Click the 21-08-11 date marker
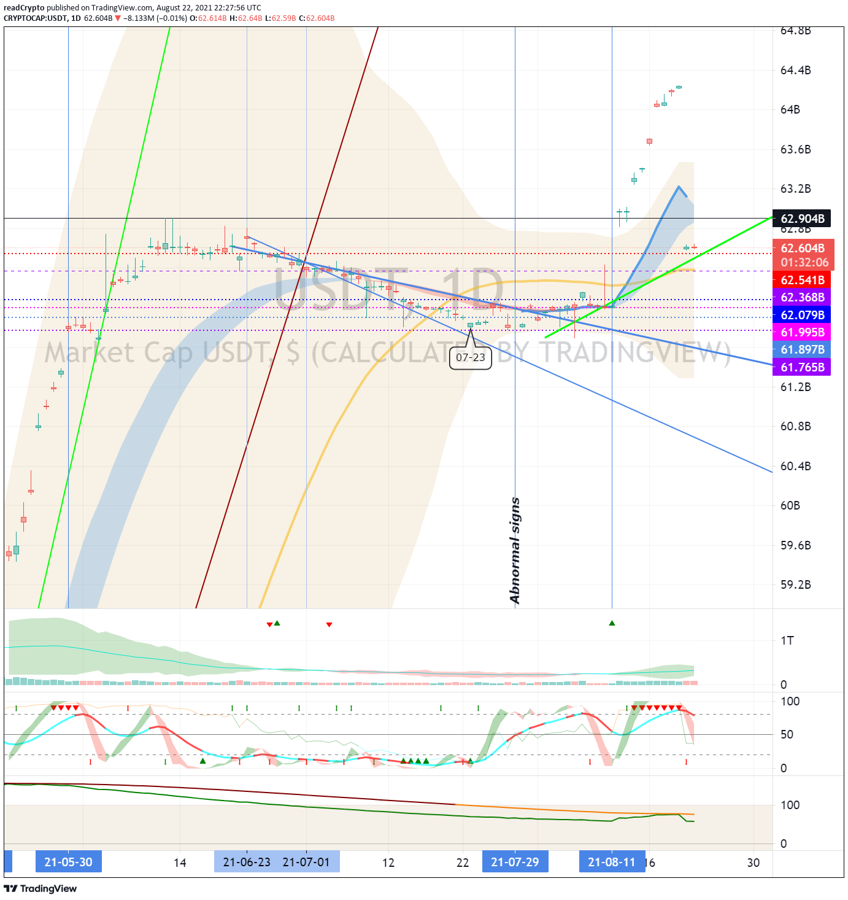The image size is (848, 900). click(x=612, y=862)
